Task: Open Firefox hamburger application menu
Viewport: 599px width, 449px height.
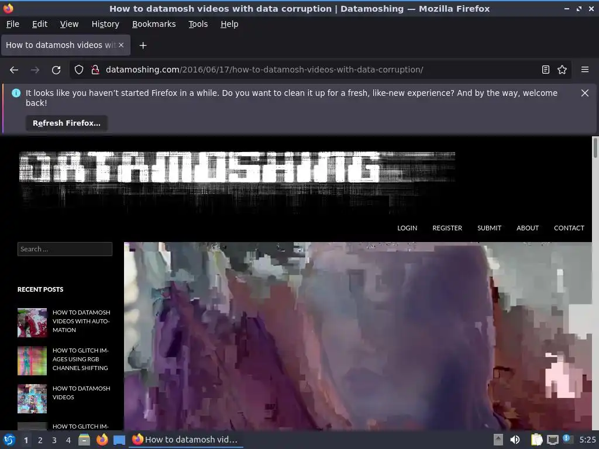Action: click(585, 70)
